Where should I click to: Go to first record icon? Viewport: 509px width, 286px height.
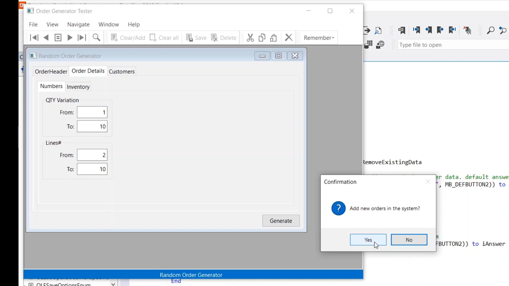[34, 38]
